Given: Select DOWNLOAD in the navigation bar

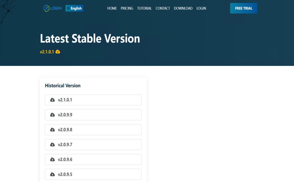Looking at the screenshot, I should coord(183,8).
